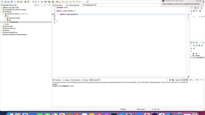Screen dimensions: 205x115
Task: Toggle Show Console When Standard Error Changes
Action: coord(187,80)
